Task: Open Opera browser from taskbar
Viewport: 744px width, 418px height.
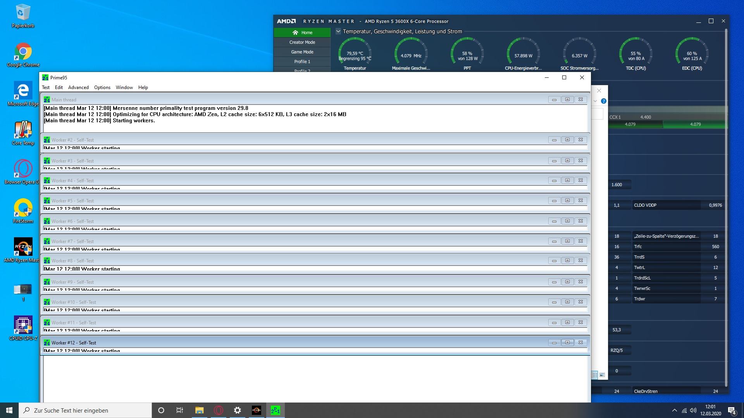Action: pos(219,410)
